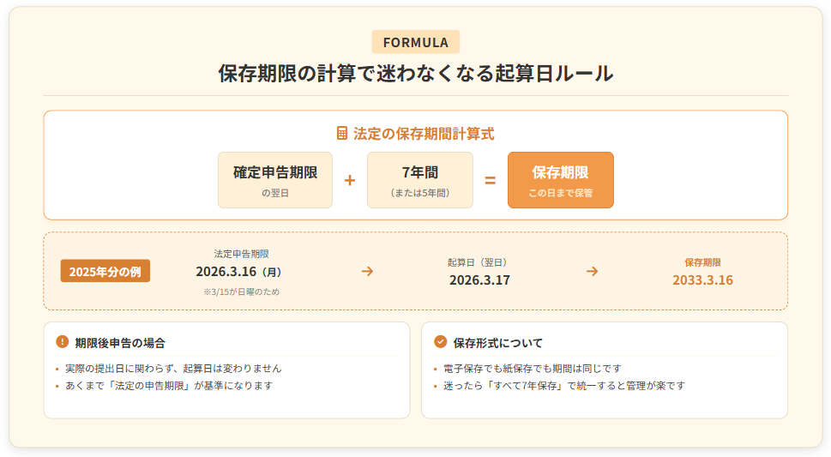Click the checkmark icon beside 保存形式について

click(441, 342)
